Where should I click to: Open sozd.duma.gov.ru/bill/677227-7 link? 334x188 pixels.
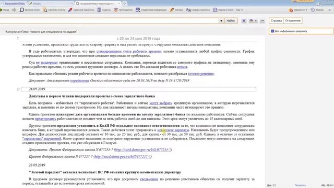123,157
